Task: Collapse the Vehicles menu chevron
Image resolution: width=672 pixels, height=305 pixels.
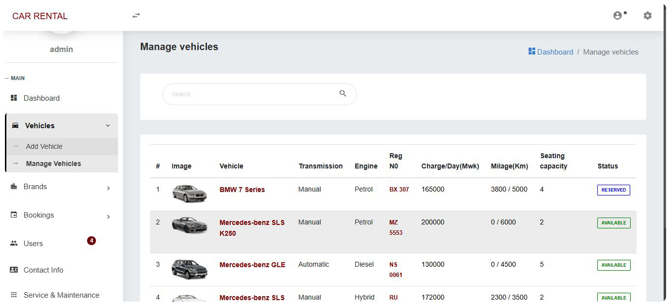Action: (x=108, y=126)
